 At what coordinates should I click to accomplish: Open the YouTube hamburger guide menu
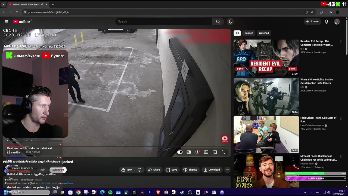pos(7,22)
